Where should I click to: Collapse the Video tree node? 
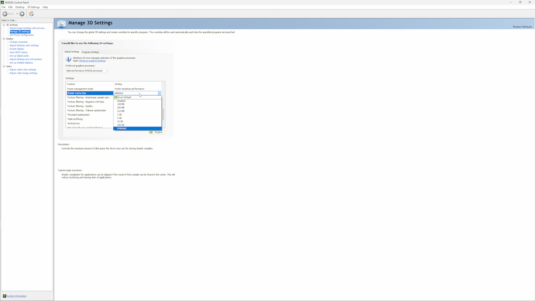(4, 66)
